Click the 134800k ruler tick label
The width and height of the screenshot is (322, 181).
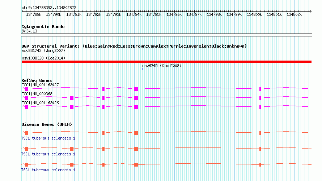click(x=254, y=14)
